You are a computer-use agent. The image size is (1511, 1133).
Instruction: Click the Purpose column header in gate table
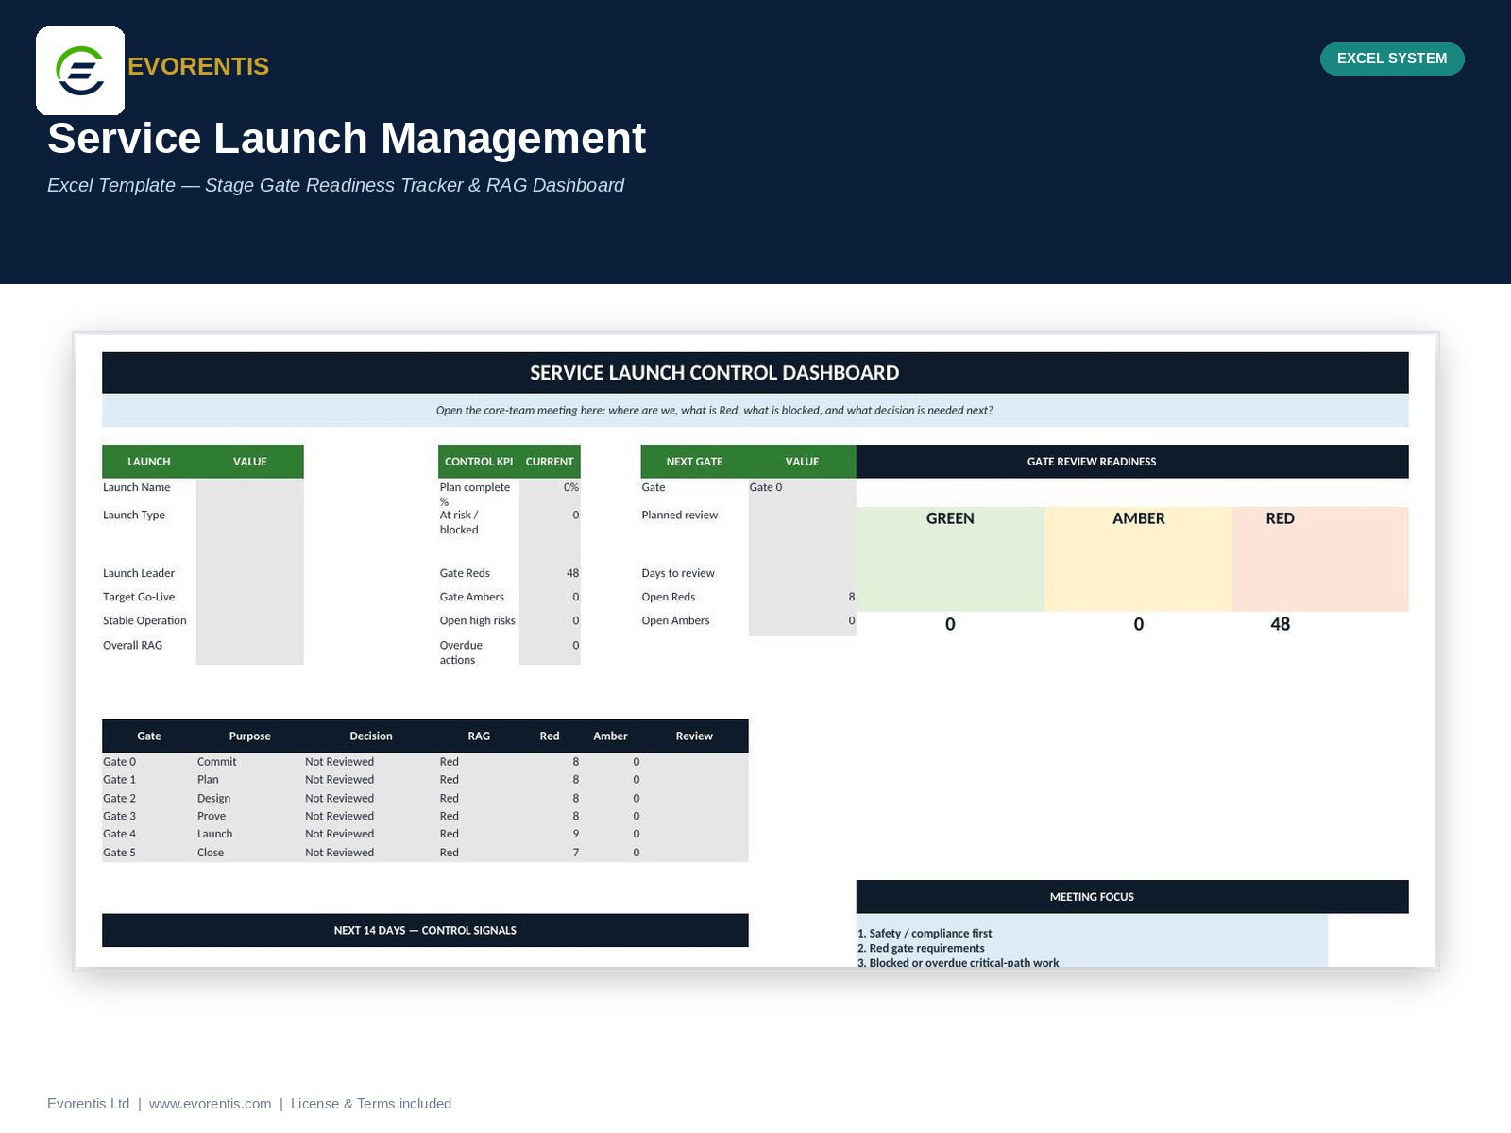pos(249,736)
